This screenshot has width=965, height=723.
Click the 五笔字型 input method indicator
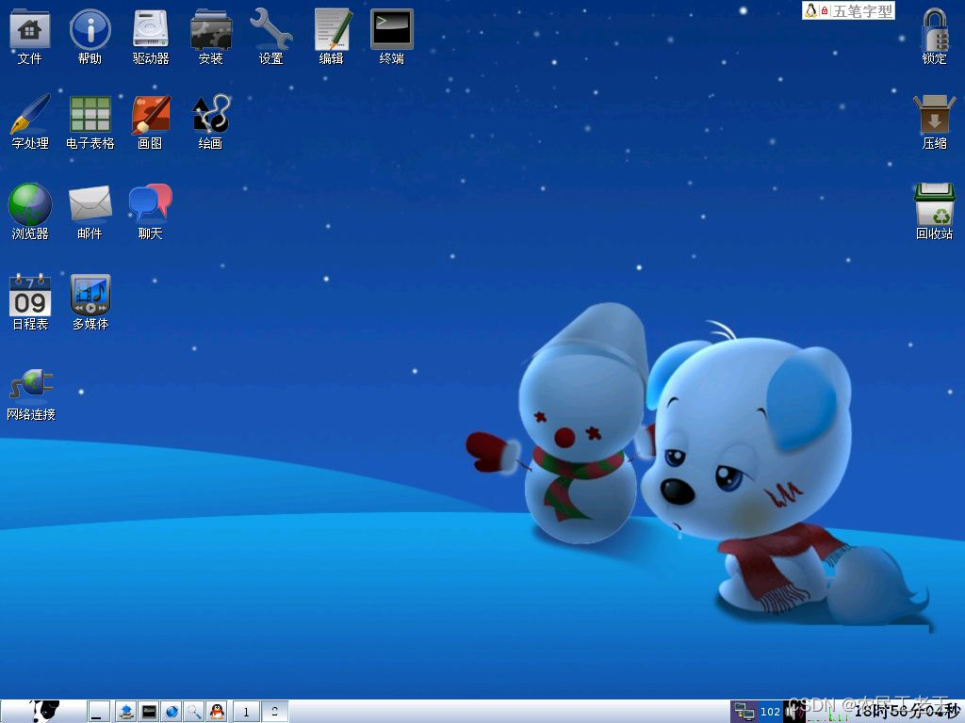pos(862,11)
